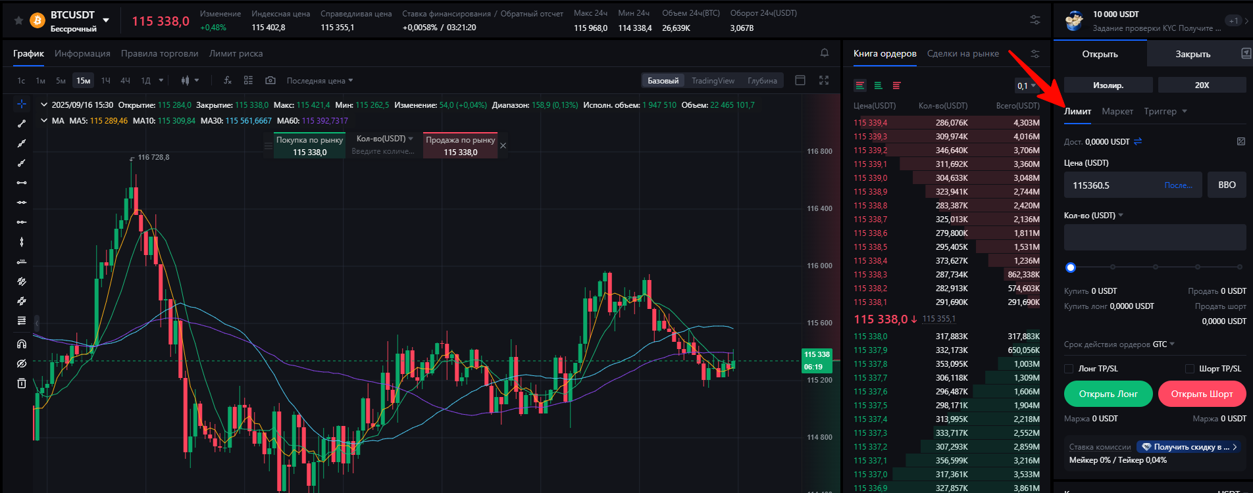Switch to Сделки на рынке tab
This screenshot has width=1253, height=493.
[x=963, y=53]
